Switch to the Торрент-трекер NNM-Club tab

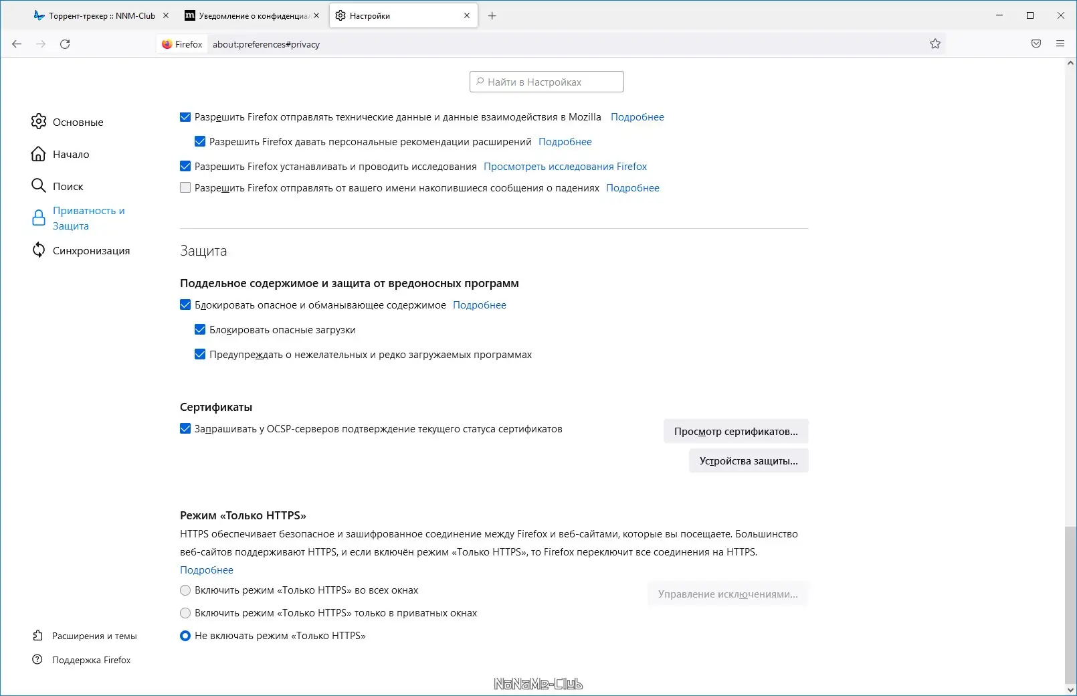tap(100, 16)
